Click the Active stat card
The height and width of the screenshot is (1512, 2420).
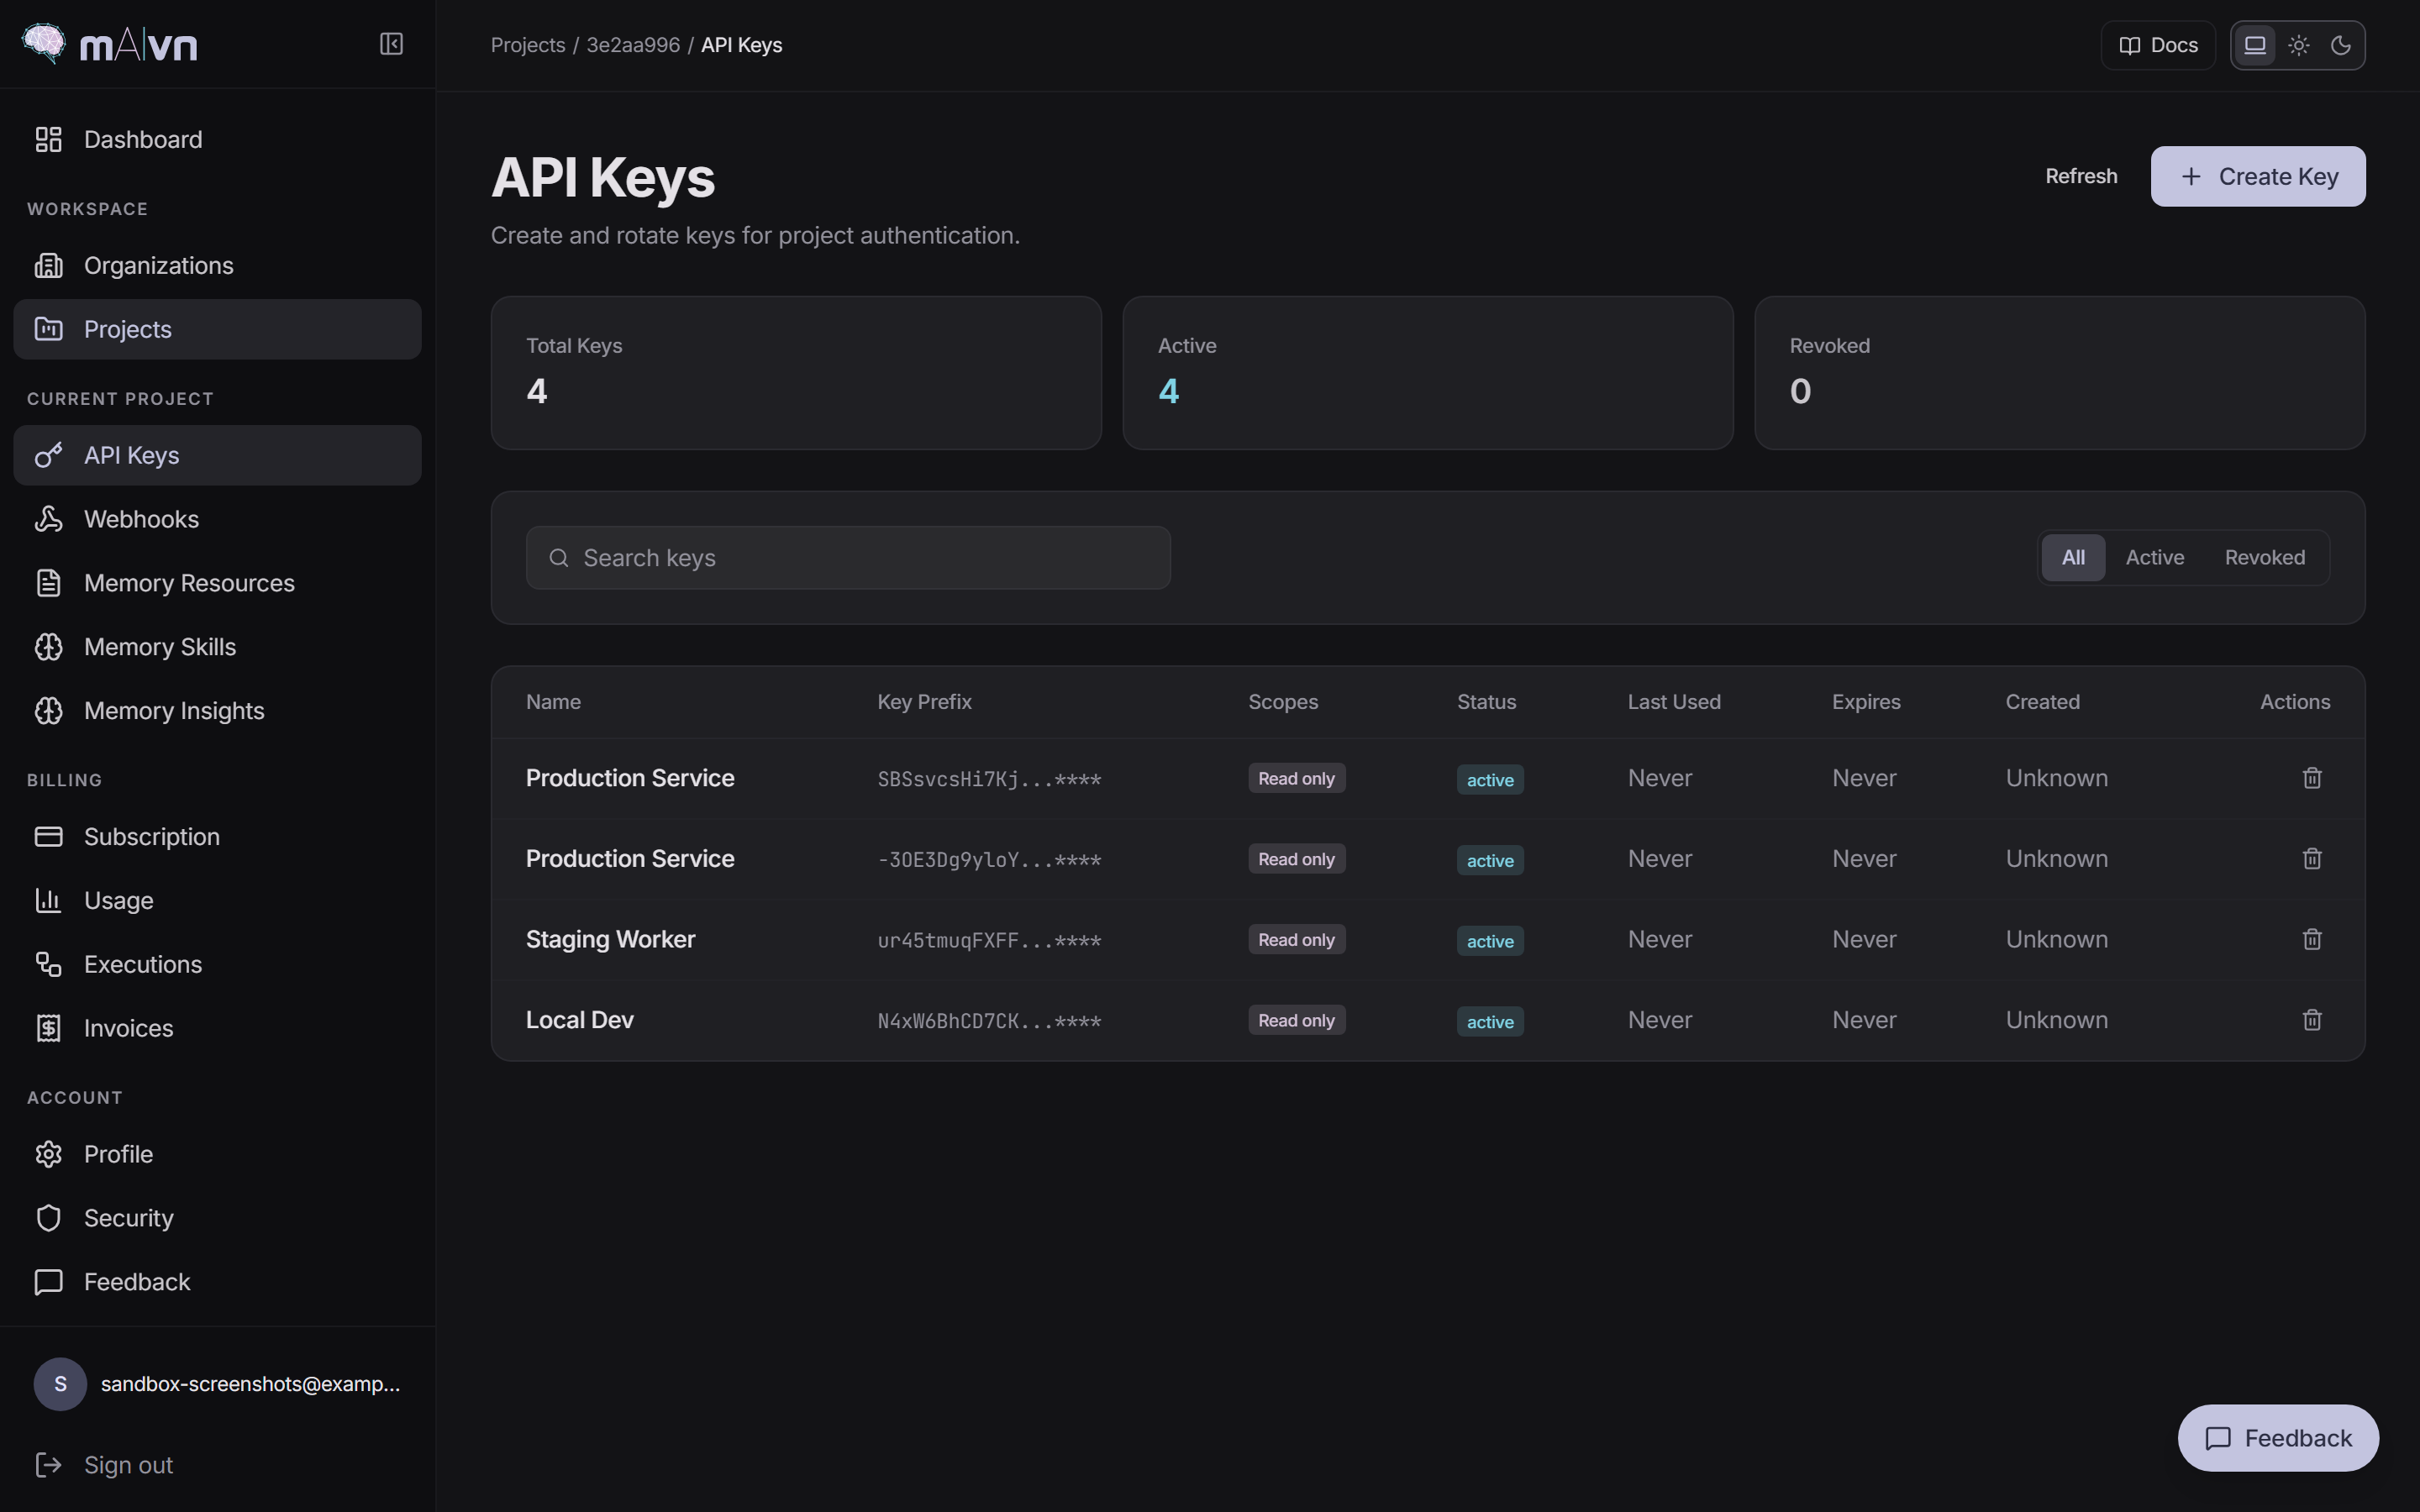coord(1428,373)
